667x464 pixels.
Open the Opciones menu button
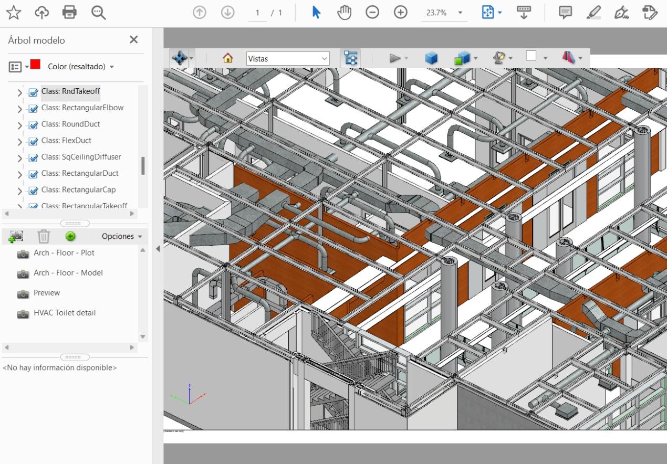(x=122, y=236)
